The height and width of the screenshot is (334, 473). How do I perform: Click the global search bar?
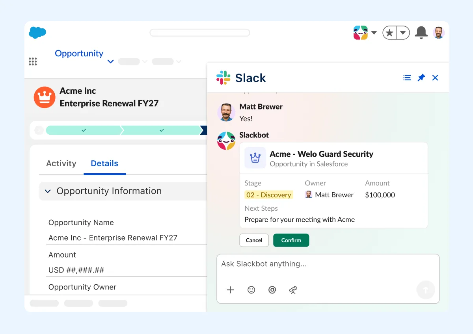[x=200, y=33]
